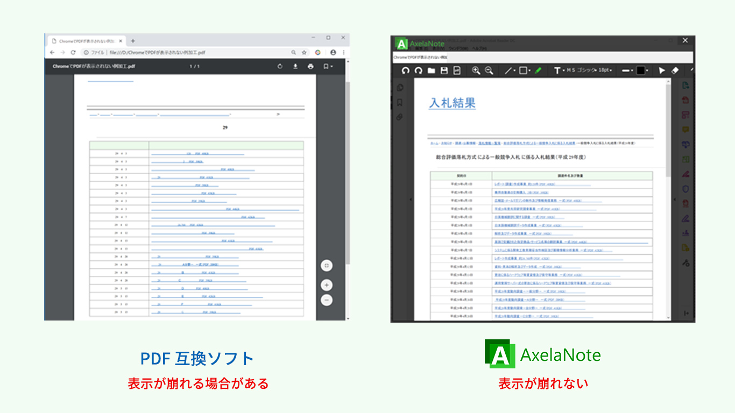Click the AxelaNote PDF export icon
735x413 pixels.
[457, 70]
